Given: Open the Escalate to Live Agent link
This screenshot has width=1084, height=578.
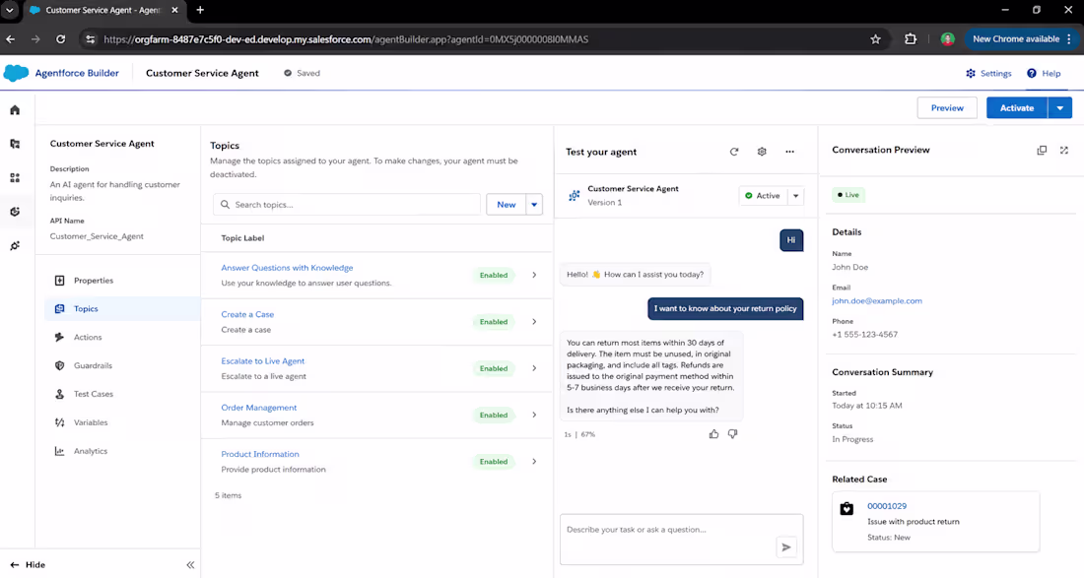Looking at the screenshot, I should 263,361.
